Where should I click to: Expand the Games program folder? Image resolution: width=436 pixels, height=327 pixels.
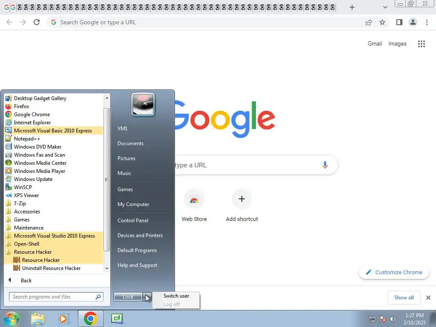tap(54, 219)
